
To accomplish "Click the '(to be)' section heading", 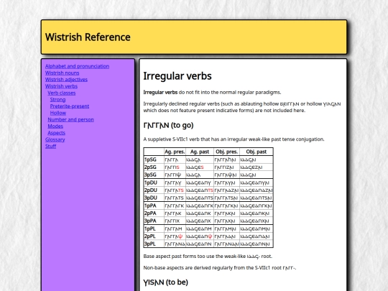I will coord(166,282).
